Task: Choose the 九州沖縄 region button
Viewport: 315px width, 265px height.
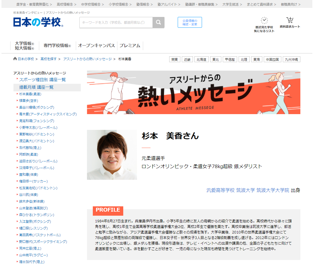Action: (291, 59)
